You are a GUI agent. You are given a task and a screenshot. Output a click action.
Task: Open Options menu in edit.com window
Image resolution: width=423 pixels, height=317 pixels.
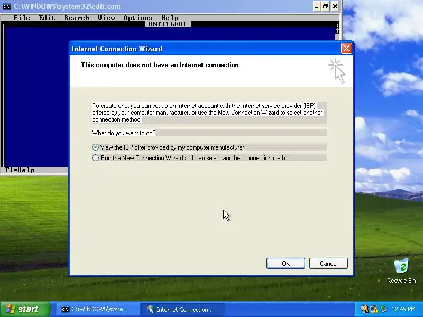point(138,18)
